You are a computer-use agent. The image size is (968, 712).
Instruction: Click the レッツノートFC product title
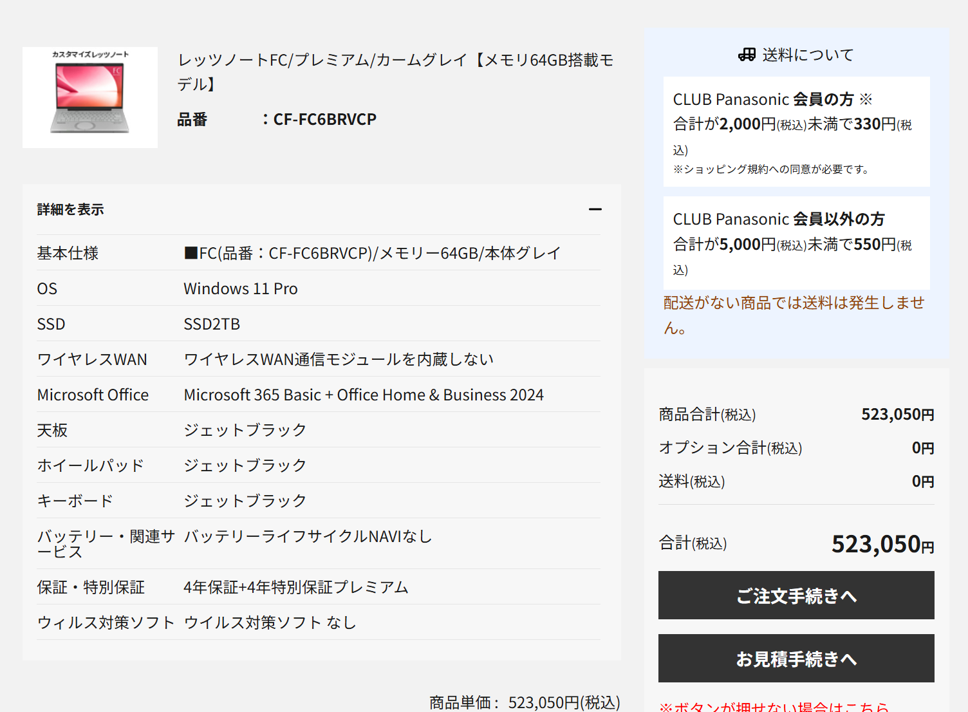tap(395, 71)
